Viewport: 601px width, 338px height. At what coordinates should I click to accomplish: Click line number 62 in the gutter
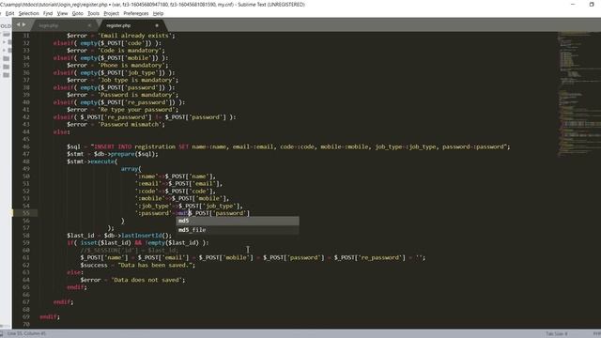point(26,265)
